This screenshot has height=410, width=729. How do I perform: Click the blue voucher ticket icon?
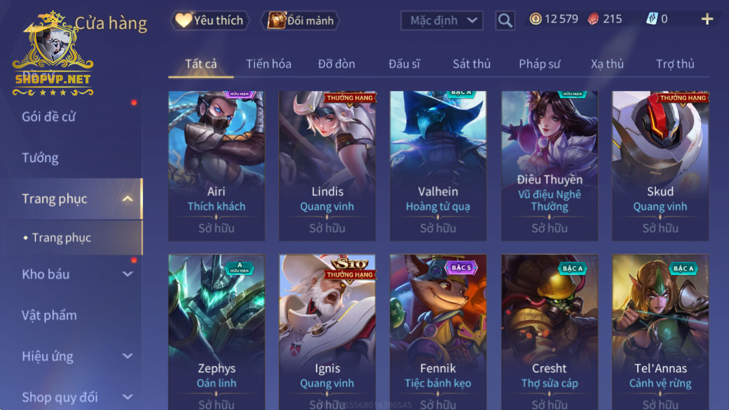click(x=652, y=19)
